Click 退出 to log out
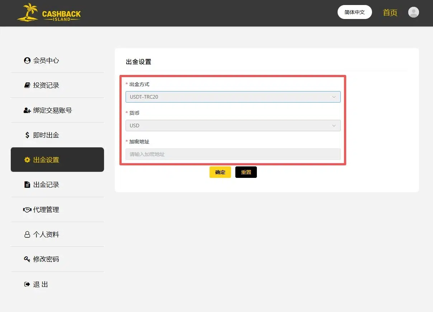The height and width of the screenshot is (312, 433). click(57, 284)
